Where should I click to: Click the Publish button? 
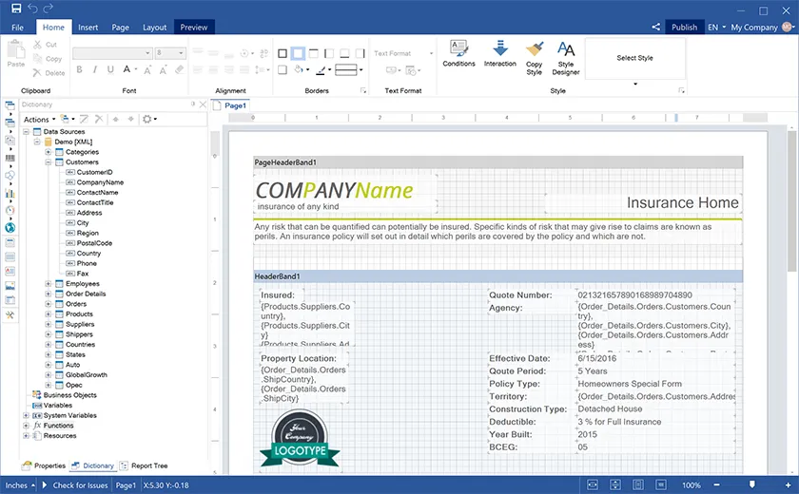click(x=684, y=28)
